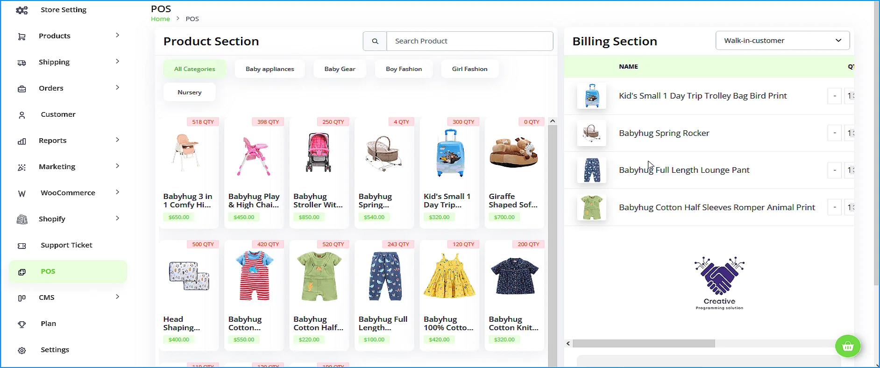Click Trolley Bag thumbnail in billing list
The image size is (880, 368).
(x=591, y=96)
